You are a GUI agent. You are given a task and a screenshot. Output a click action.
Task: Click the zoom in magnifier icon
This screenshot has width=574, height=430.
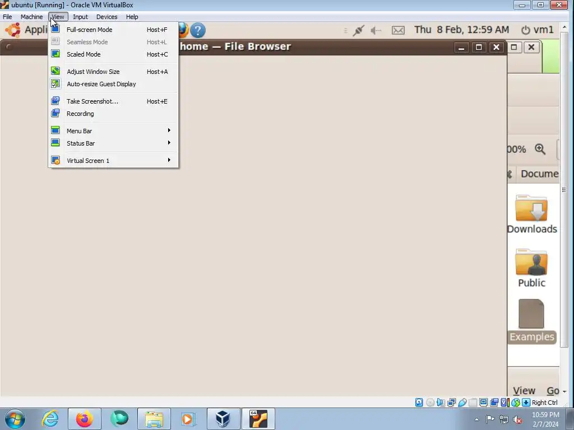tap(540, 149)
